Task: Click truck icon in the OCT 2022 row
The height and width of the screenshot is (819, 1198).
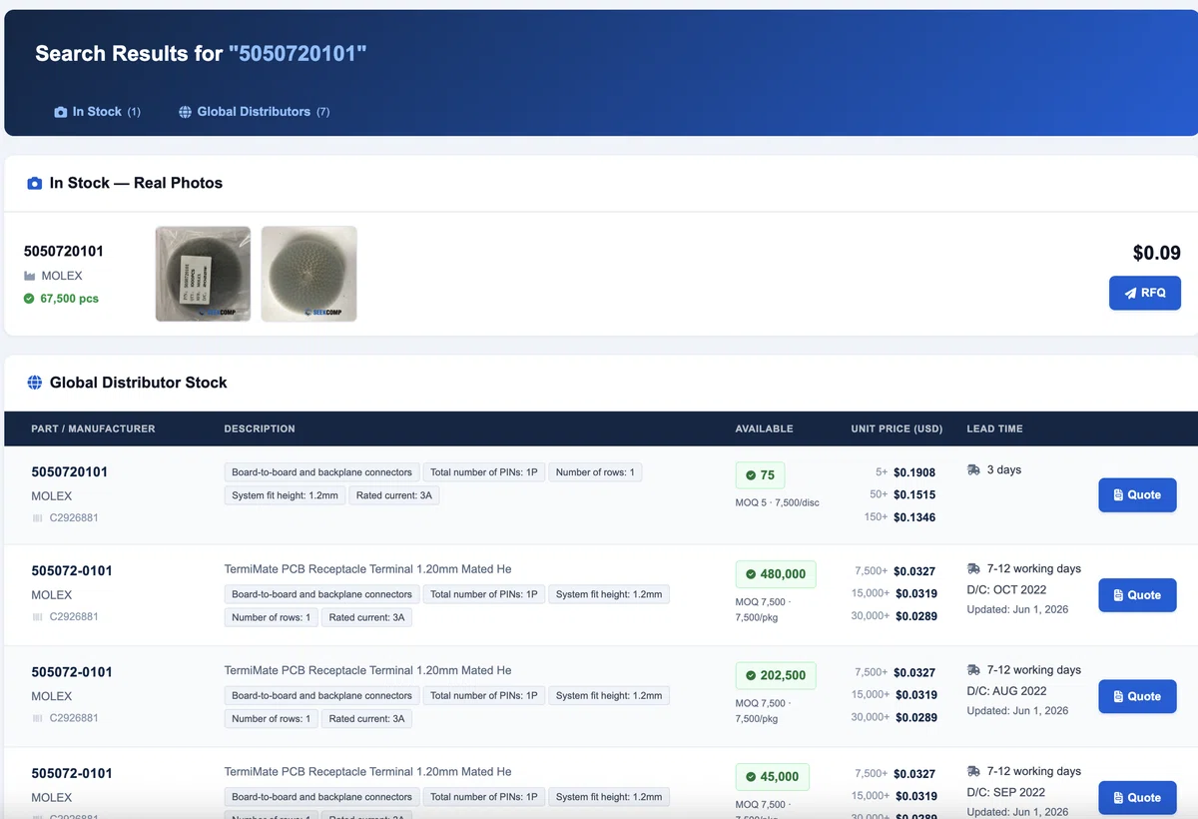Action: click(973, 568)
